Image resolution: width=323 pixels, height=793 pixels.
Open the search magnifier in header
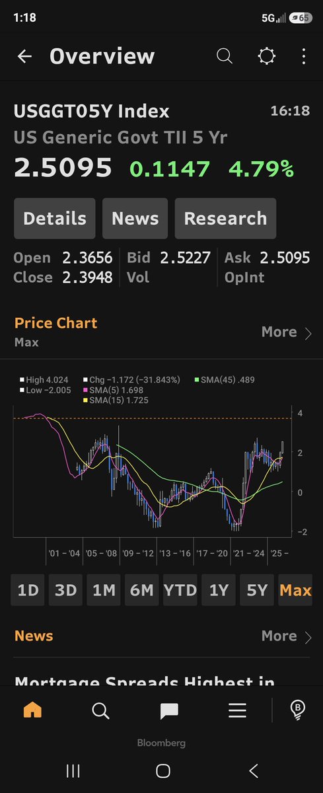coord(225,57)
